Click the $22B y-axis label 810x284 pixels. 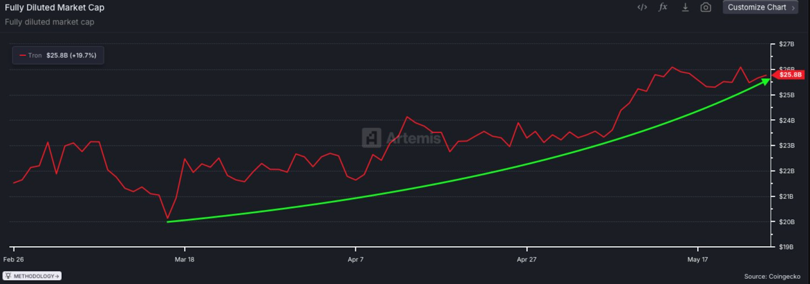(787, 171)
